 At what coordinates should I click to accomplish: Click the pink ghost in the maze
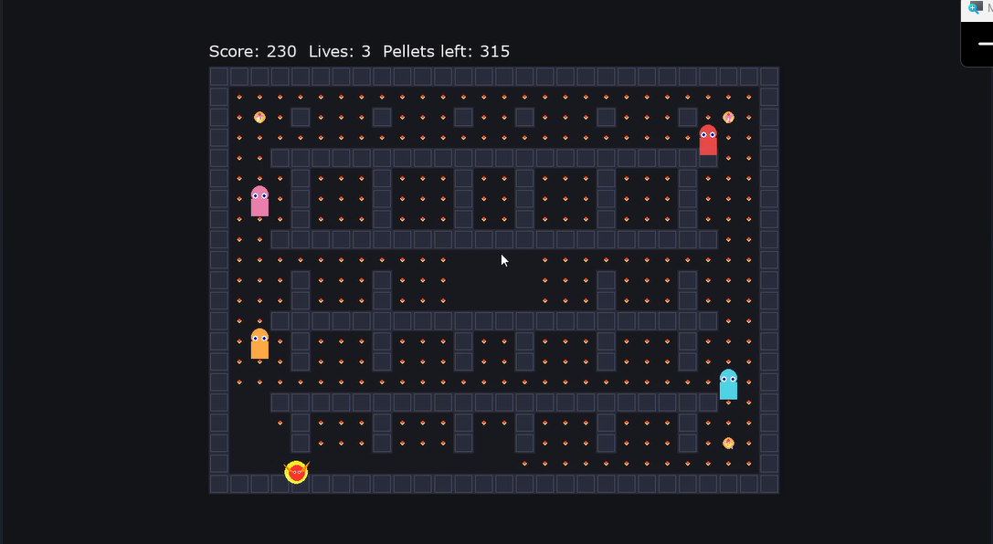259,201
